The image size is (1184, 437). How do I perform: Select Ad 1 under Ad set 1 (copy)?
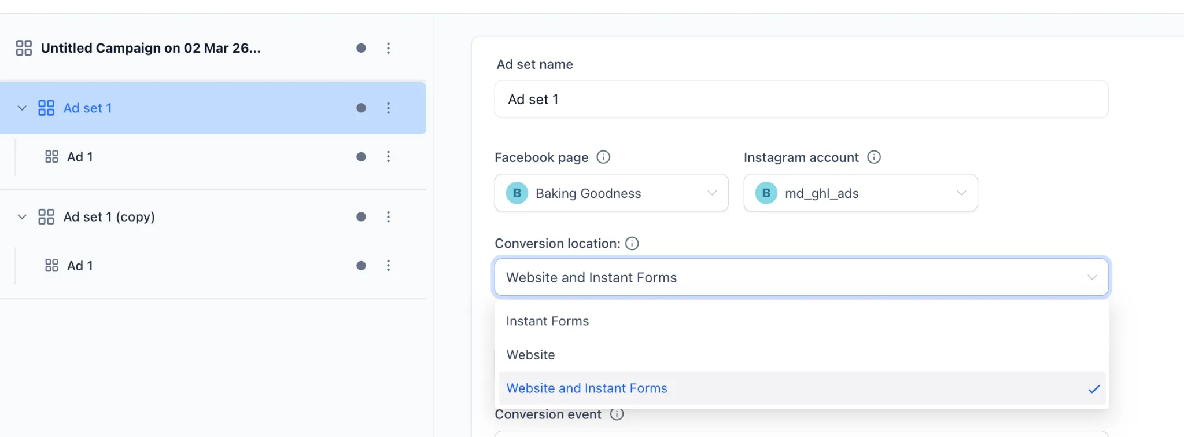(x=80, y=265)
